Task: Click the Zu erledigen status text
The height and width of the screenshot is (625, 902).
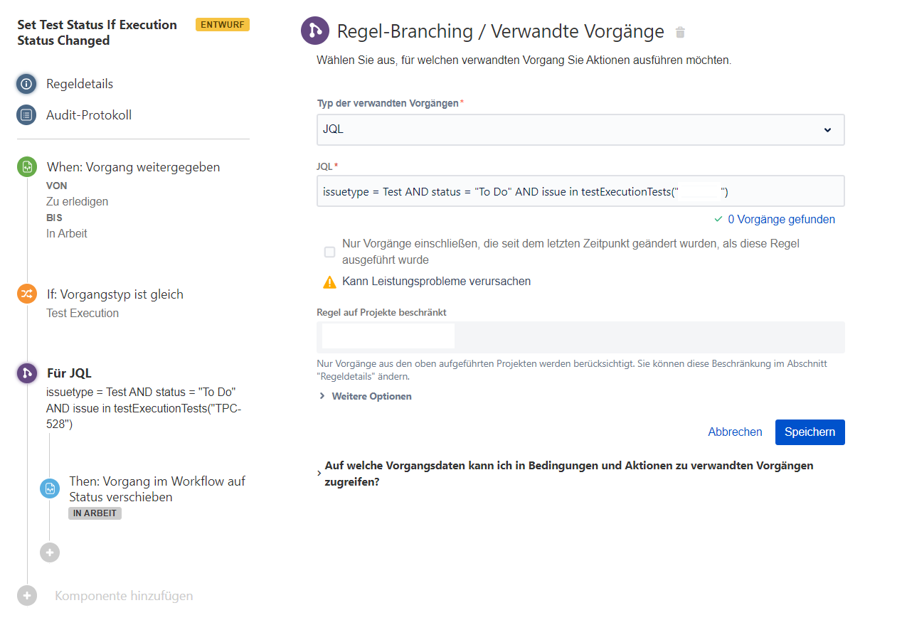Action: [78, 202]
